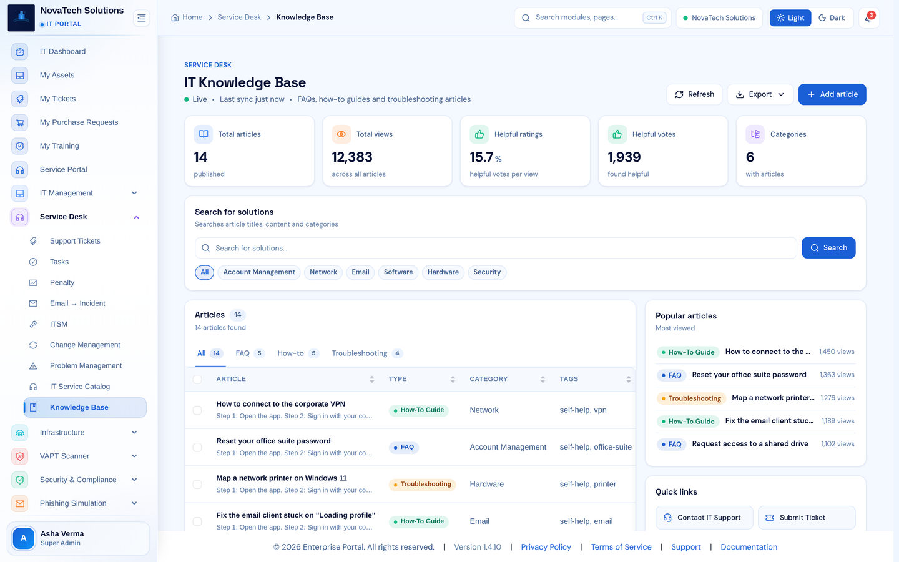Click the ITSM wrench icon
899x562 pixels.
coord(33,324)
